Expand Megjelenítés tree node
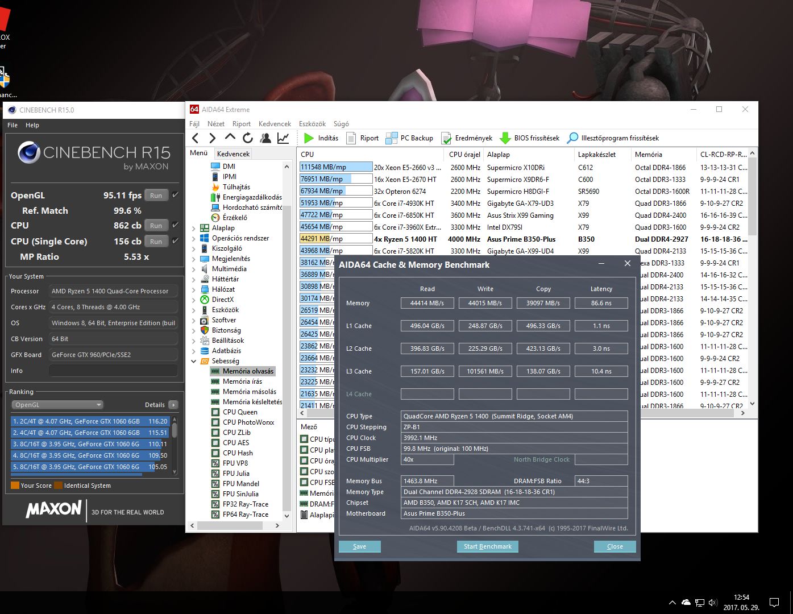This screenshot has width=793, height=614. tap(194, 259)
